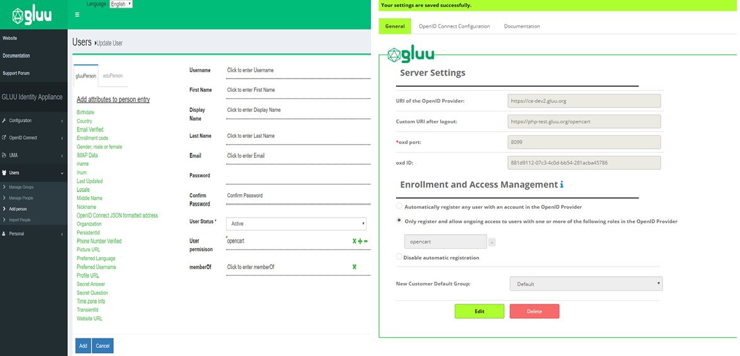This screenshot has width=740, height=356.
Task: Select Disable automatic registration radio button
Action: [x=399, y=257]
